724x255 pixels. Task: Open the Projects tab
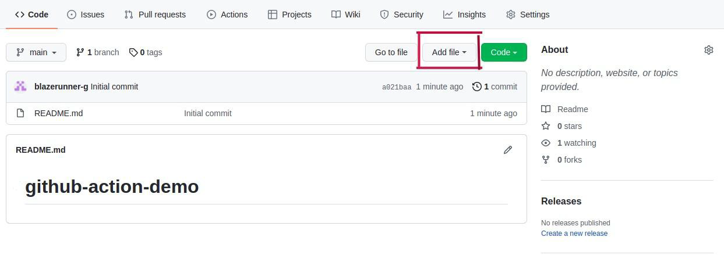289,15
